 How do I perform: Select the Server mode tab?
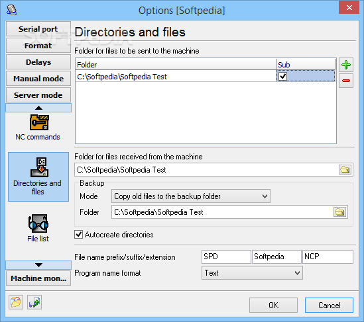pos(38,95)
